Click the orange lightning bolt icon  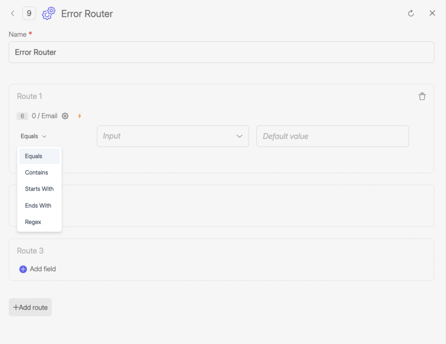point(79,116)
